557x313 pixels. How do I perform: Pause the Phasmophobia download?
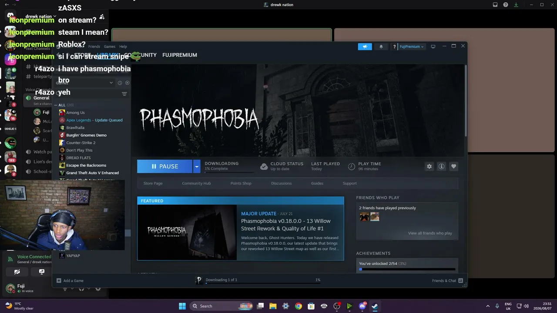coord(164,166)
